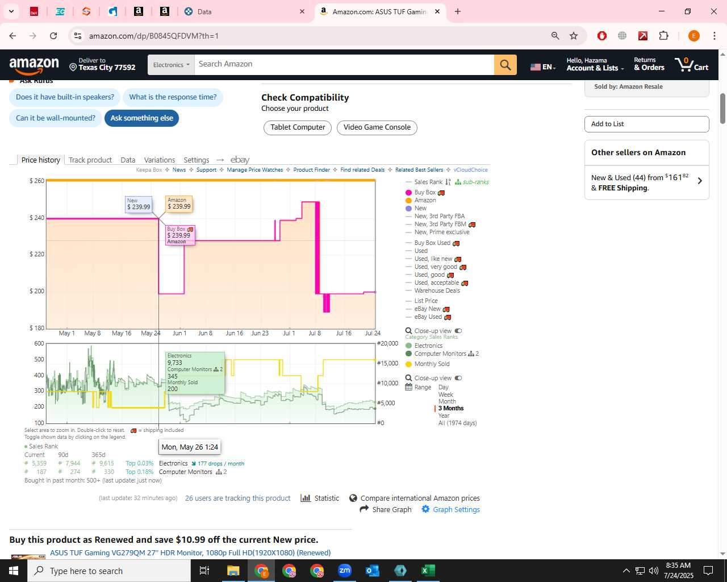The height and width of the screenshot is (582, 727).
Task: Click the Sales Rank sort icon in the legend
Action: pyautogui.click(x=448, y=182)
